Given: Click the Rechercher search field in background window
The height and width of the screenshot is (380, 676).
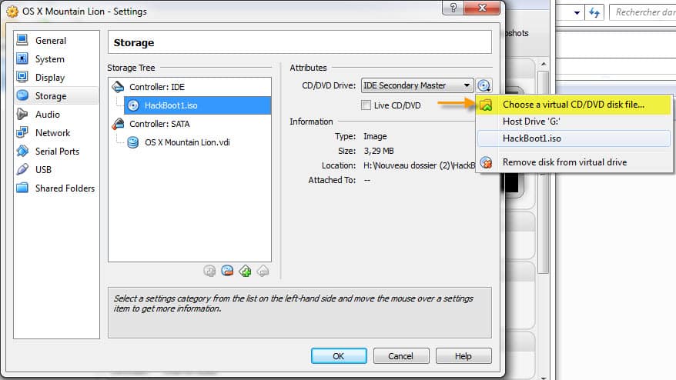Looking at the screenshot, I should 643,12.
